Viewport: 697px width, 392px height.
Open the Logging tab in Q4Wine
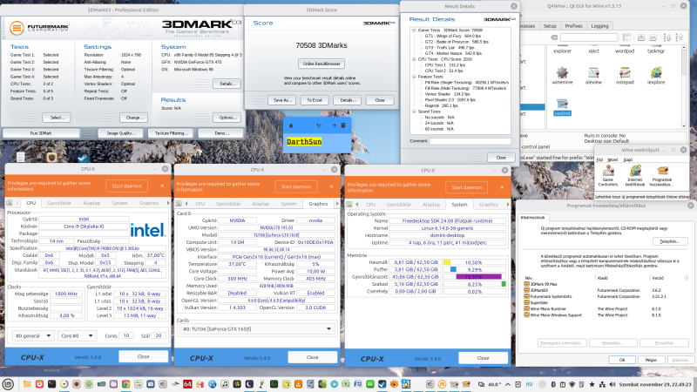coord(599,26)
